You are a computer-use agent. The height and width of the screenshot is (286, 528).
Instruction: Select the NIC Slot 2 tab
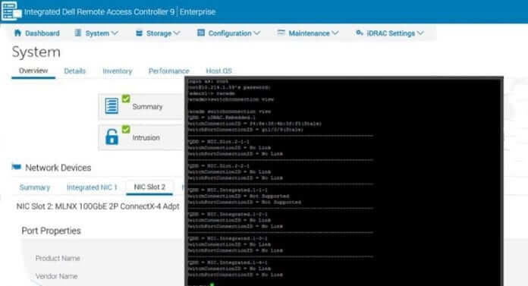[149, 187]
